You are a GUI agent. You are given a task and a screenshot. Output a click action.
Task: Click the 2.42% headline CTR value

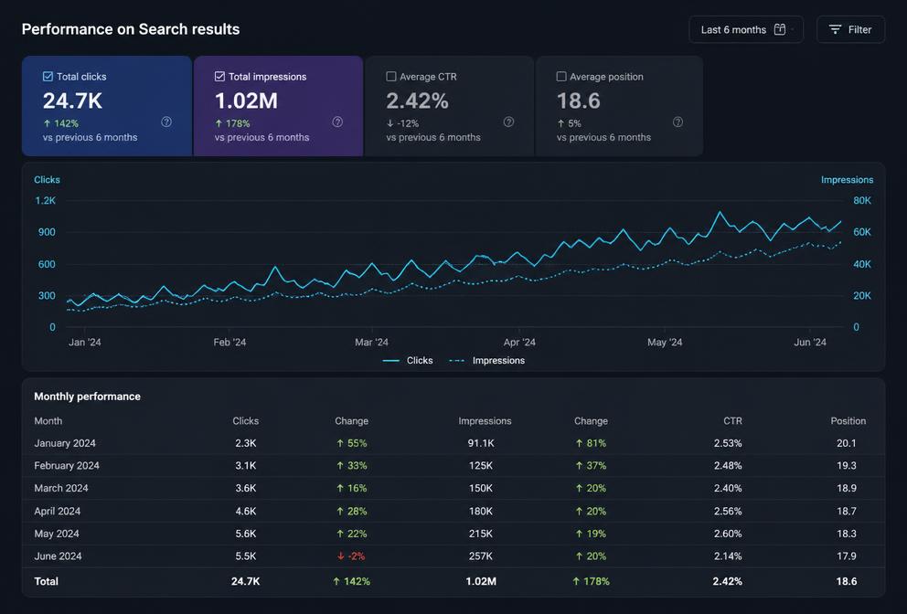(x=417, y=101)
